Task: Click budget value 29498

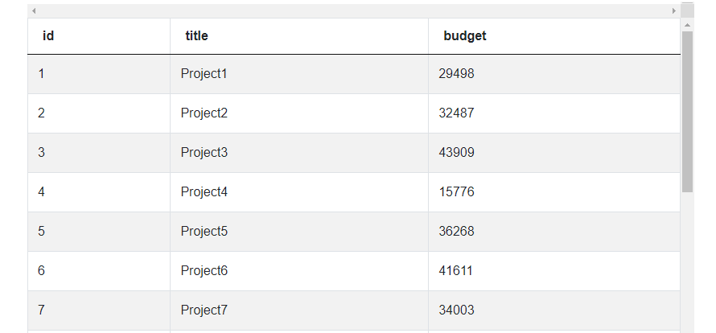Action: [x=456, y=74]
